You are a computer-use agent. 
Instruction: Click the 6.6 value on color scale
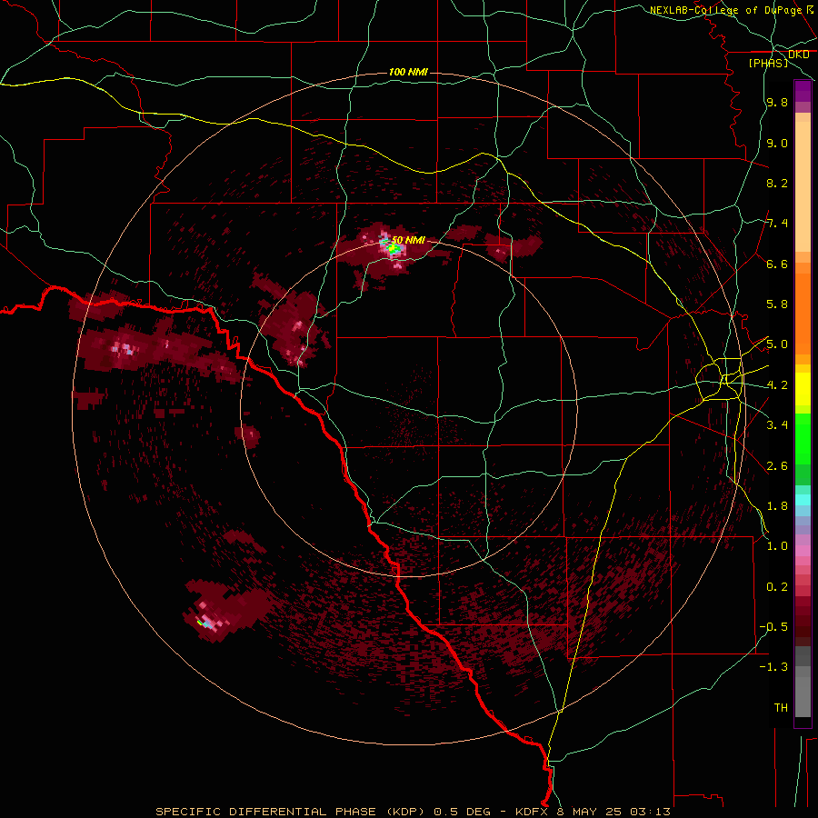point(777,264)
